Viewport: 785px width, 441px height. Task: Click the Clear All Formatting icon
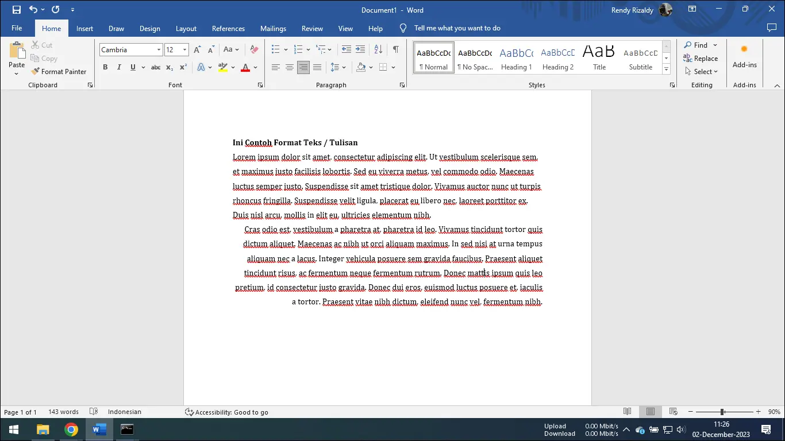(x=254, y=50)
